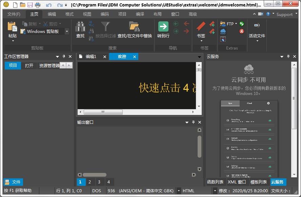Click the new file icon in title bar

(x=15, y=5)
